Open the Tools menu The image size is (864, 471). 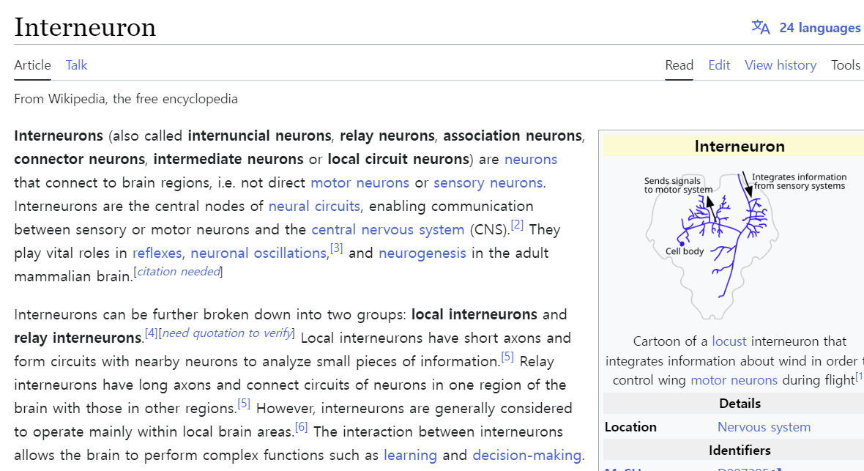pyautogui.click(x=845, y=65)
